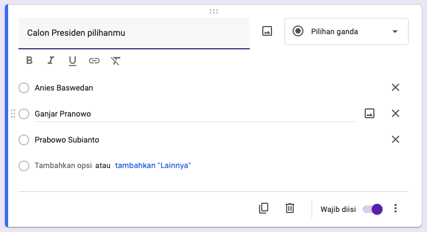Underline the question title text
The width and height of the screenshot is (427, 232).
click(73, 61)
